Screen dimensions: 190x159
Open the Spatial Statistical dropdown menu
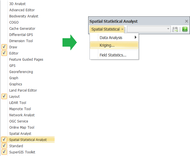(x=107, y=29)
